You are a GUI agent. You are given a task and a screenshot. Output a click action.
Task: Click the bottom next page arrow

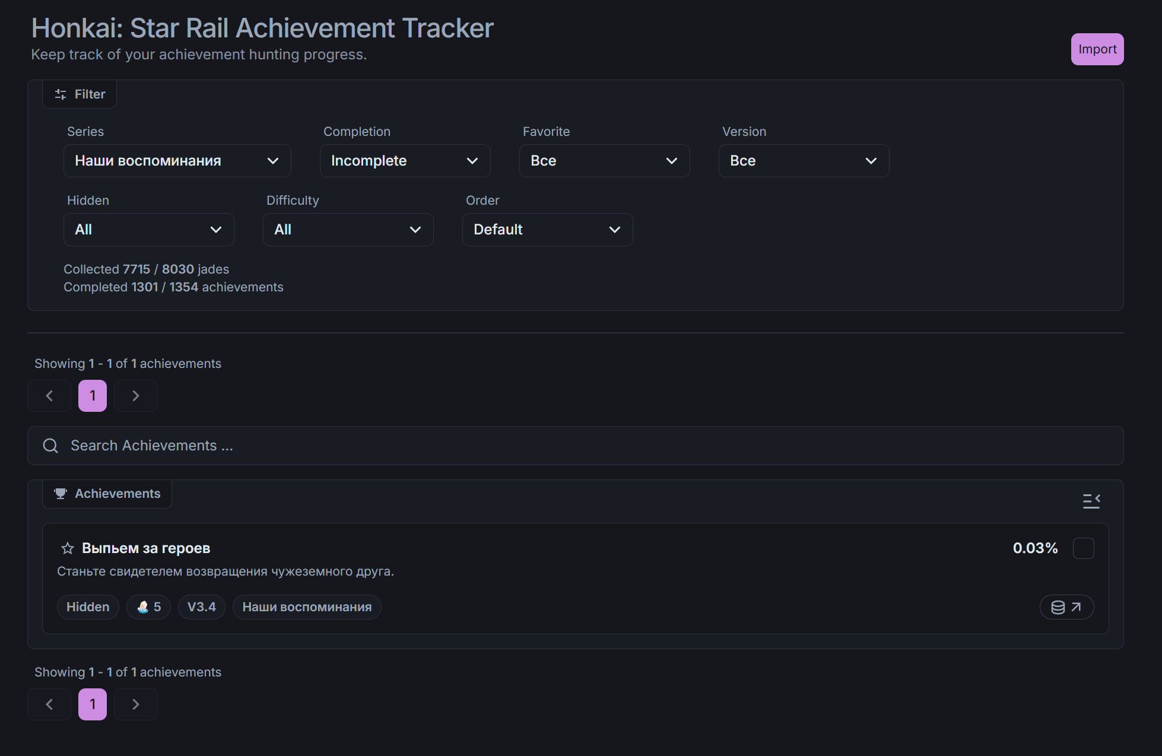point(135,704)
